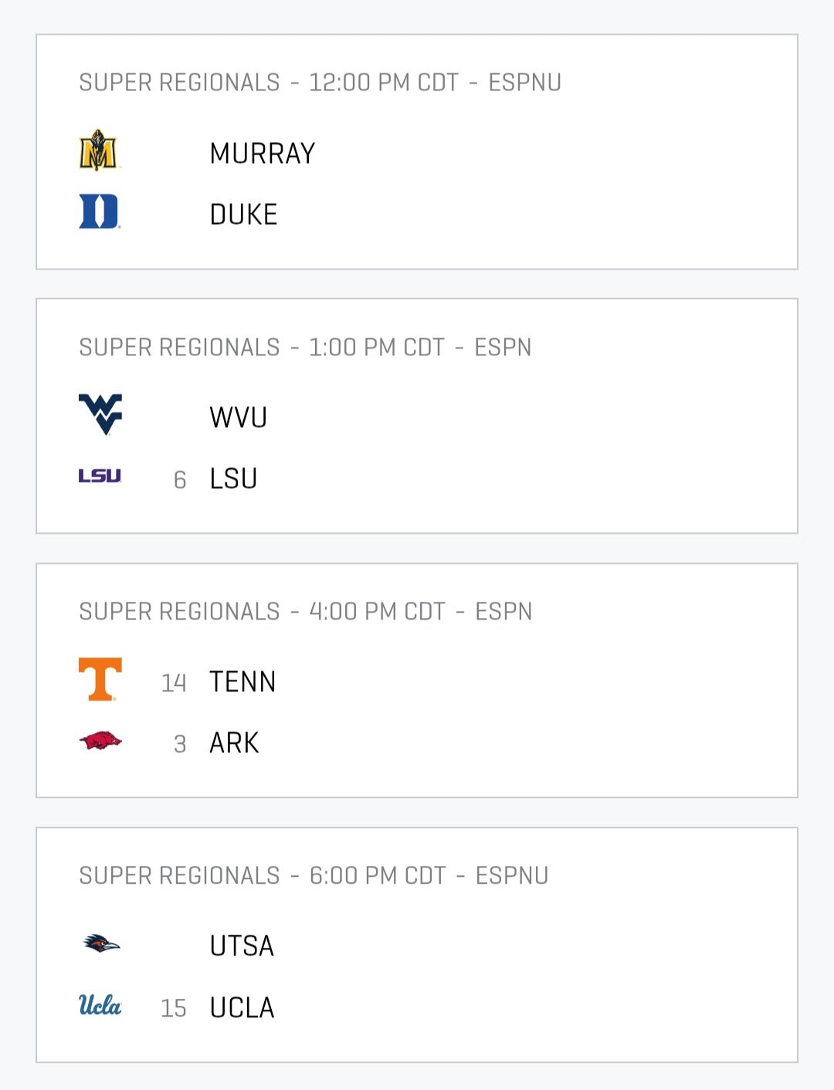Select the UTSA team name
This screenshot has height=1090, width=834.
point(242,946)
